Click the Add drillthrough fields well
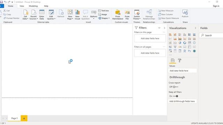The height and width of the screenshot is (125, 223). [x=183, y=101]
